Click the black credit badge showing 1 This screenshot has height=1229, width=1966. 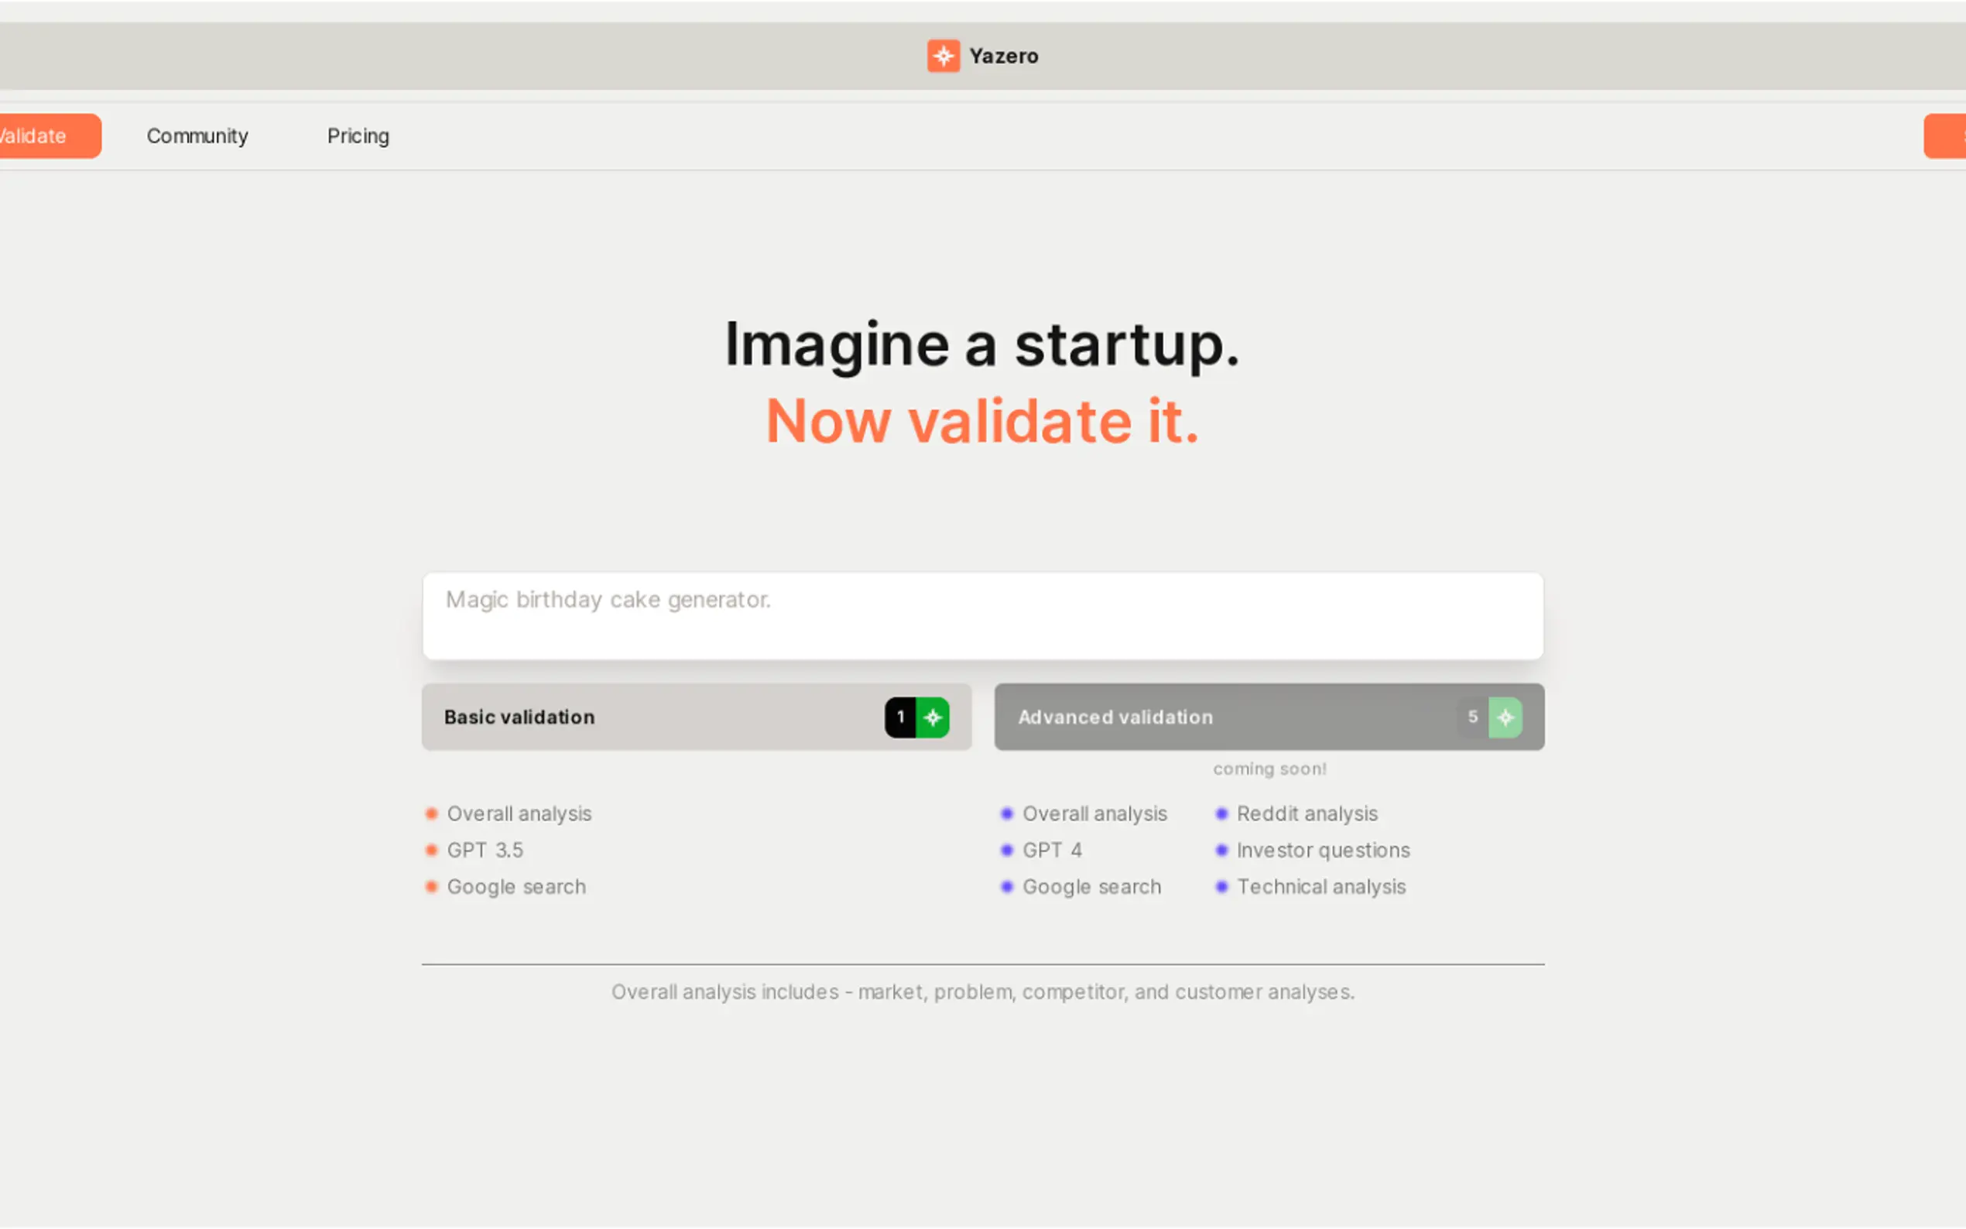click(x=900, y=717)
